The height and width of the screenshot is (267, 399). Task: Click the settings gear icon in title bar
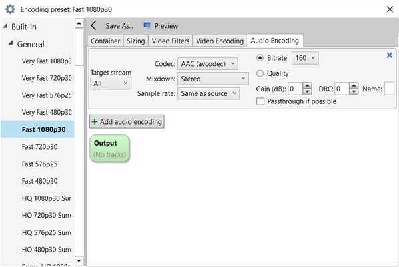pos(10,9)
